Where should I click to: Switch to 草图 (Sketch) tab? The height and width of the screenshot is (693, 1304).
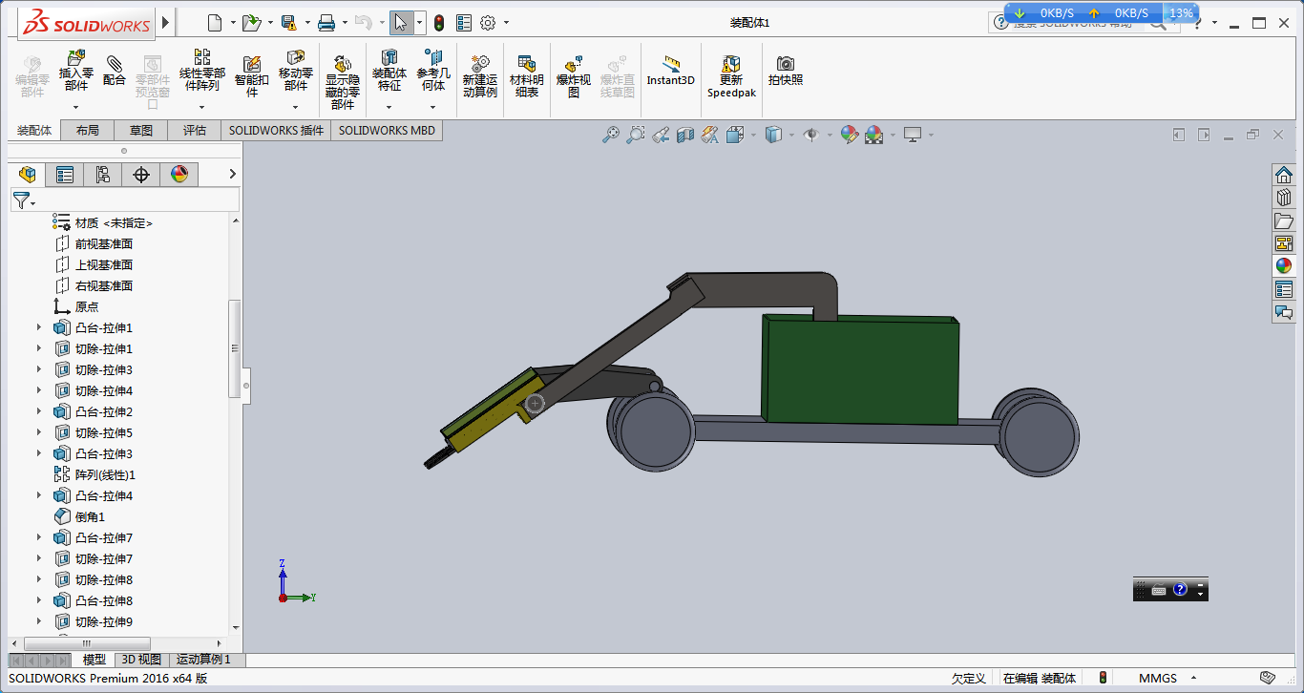click(141, 131)
